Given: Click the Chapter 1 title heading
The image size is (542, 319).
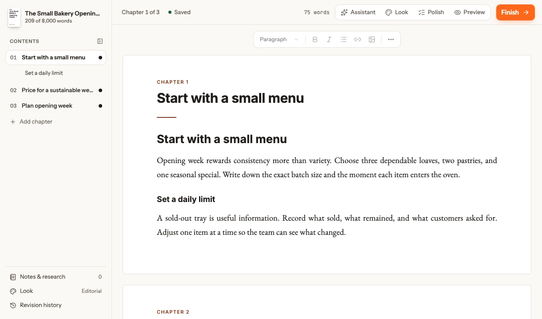Looking at the screenshot, I should click(230, 98).
